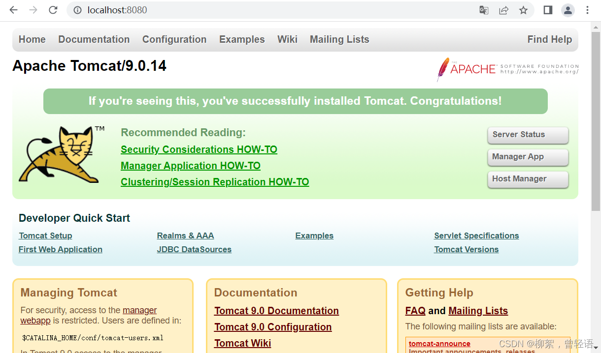
Task: Open the Tomcat Versions link
Action: click(x=467, y=249)
